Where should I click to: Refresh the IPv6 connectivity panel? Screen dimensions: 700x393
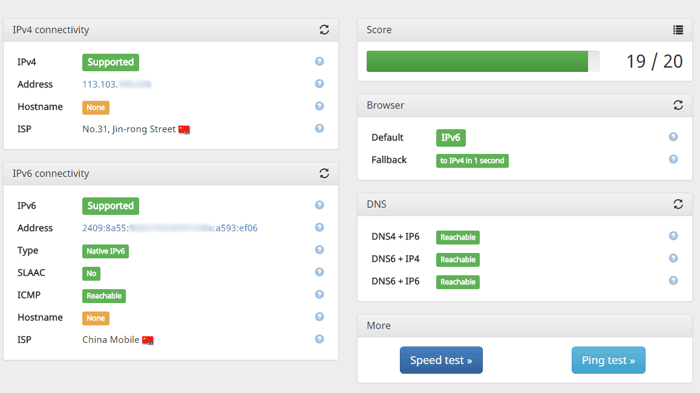pyautogui.click(x=324, y=173)
